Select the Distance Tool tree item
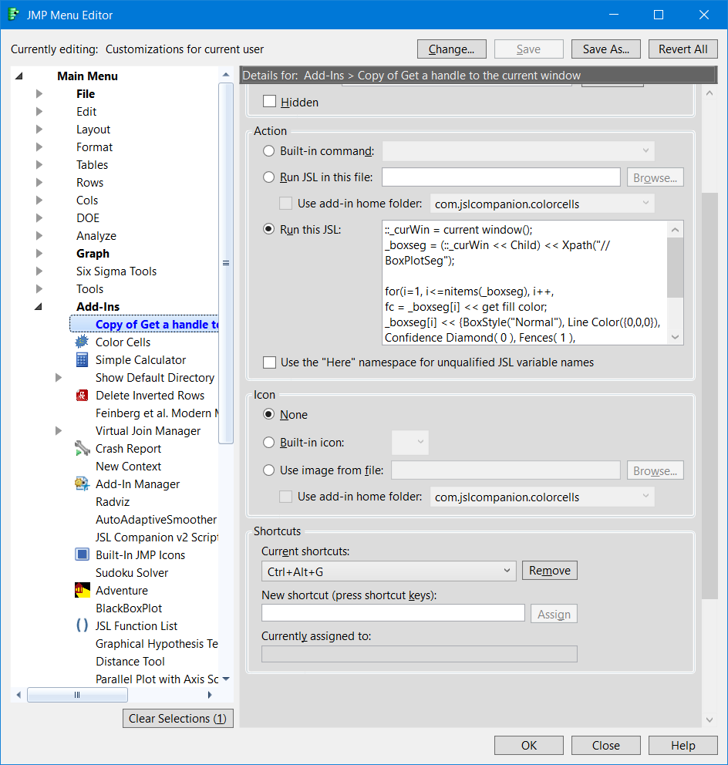The image size is (728, 765). point(130,662)
